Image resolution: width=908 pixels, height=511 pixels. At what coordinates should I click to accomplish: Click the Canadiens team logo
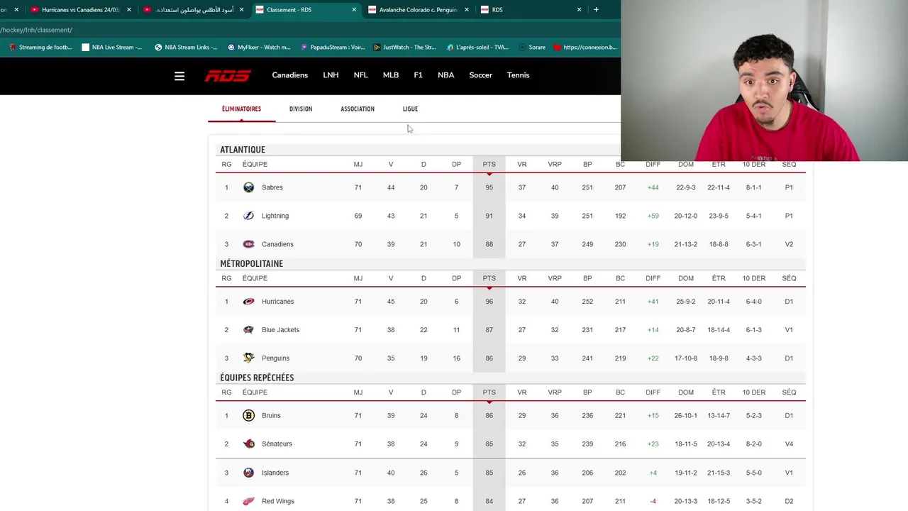coord(248,244)
